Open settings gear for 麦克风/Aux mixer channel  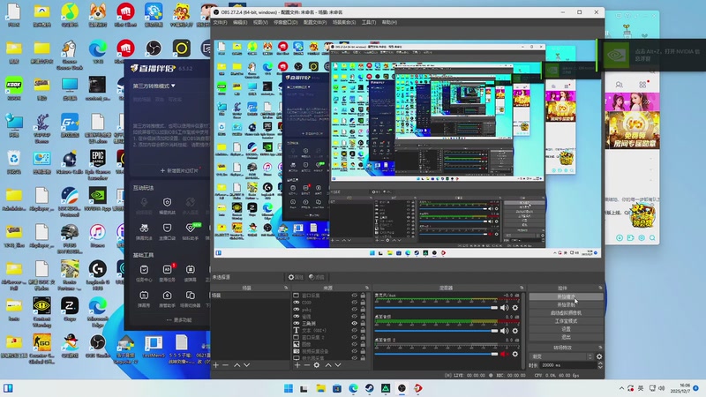pos(515,307)
